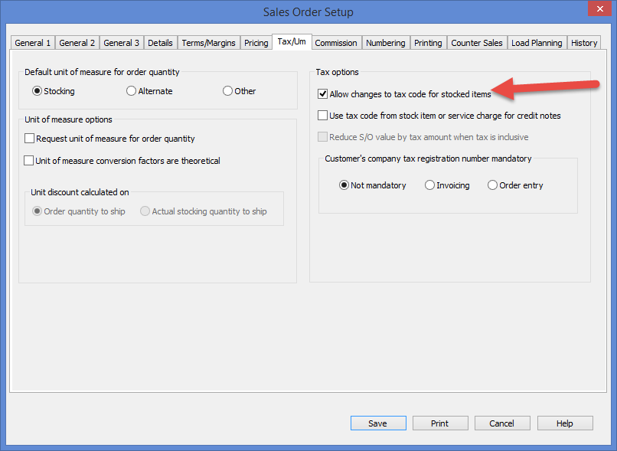617x451 pixels.
Task: Open the Terms/Margins tab
Action: point(208,43)
